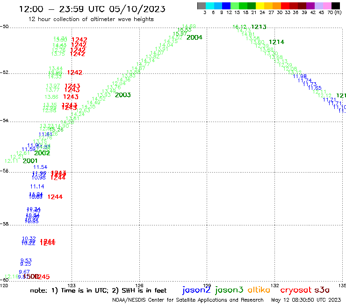This screenshot has height=304, width=346.
Task: Click the time stamp 2002 on the track
Action: 42,153
